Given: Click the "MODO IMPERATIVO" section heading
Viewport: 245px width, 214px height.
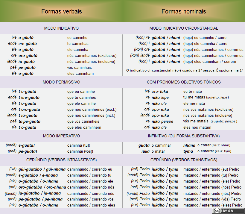Looking at the screenshot, I should 61,136.
